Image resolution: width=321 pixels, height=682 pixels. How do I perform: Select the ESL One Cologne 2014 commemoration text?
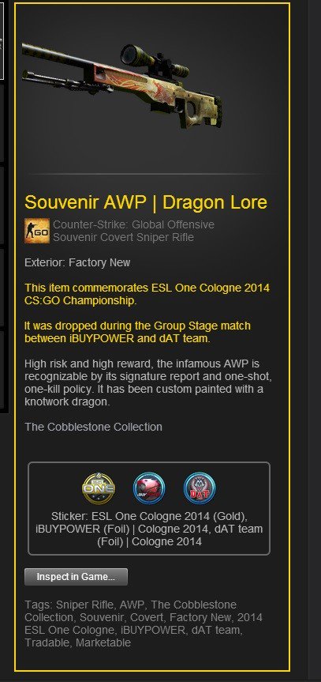point(147,294)
